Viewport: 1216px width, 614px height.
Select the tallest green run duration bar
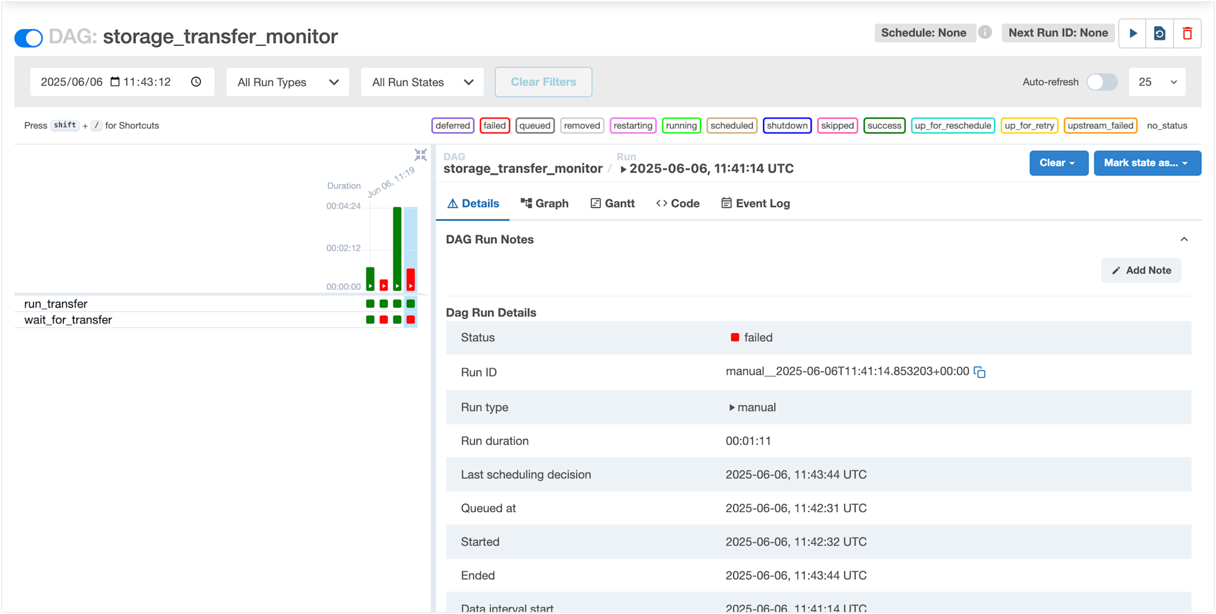pyautogui.click(x=397, y=249)
